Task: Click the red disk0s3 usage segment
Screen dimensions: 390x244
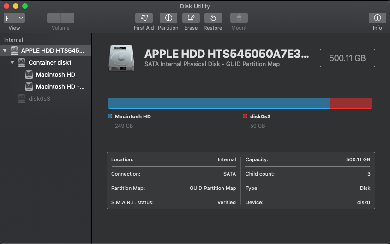Action: pyautogui.click(x=351, y=103)
